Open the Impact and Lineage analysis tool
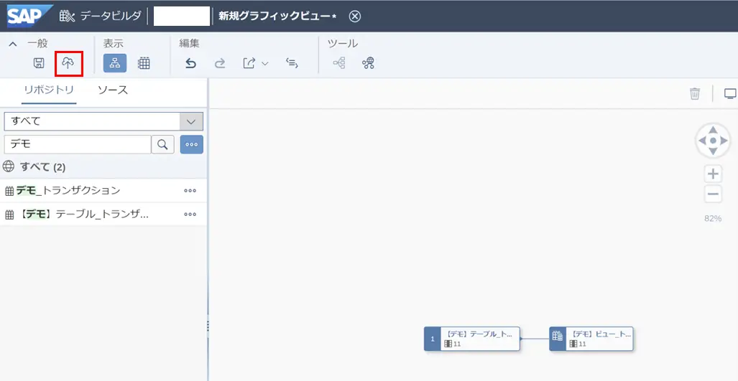Viewport: 738px width, 381px height. click(x=339, y=63)
